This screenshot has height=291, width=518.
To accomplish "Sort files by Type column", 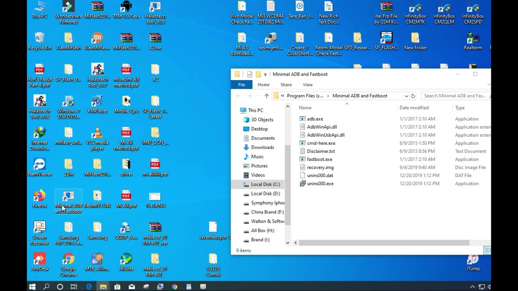I will [460, 108].
